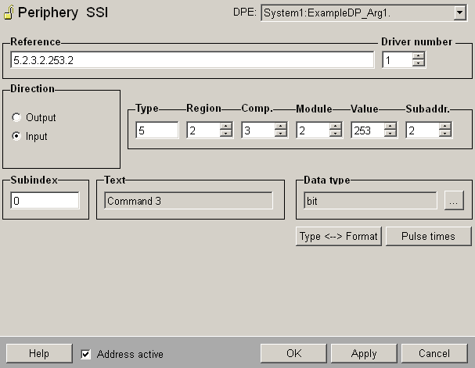Toggle the Address active checkbox
475x368 pixels.
[x=86, y=354]
